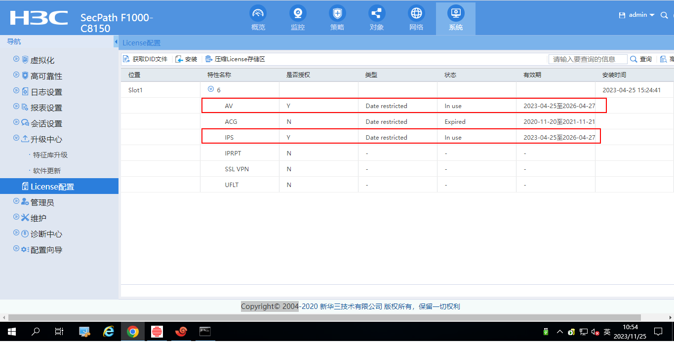
Task: Focus the query information search field
Action: point(588,59)
